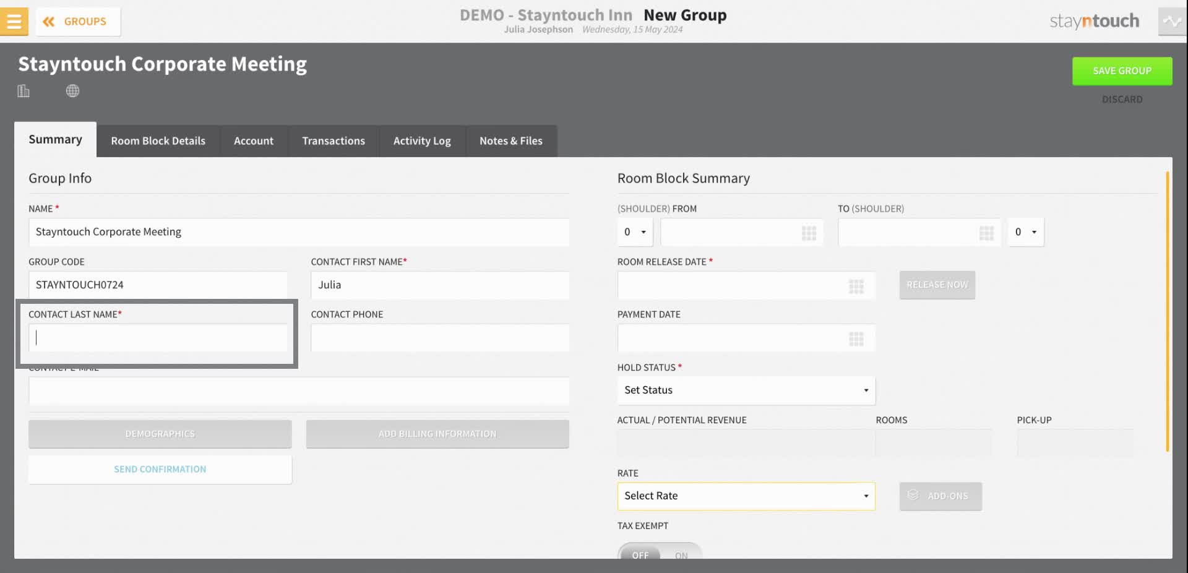
Task: Open the Account tab
Action: tap(254, 141)
